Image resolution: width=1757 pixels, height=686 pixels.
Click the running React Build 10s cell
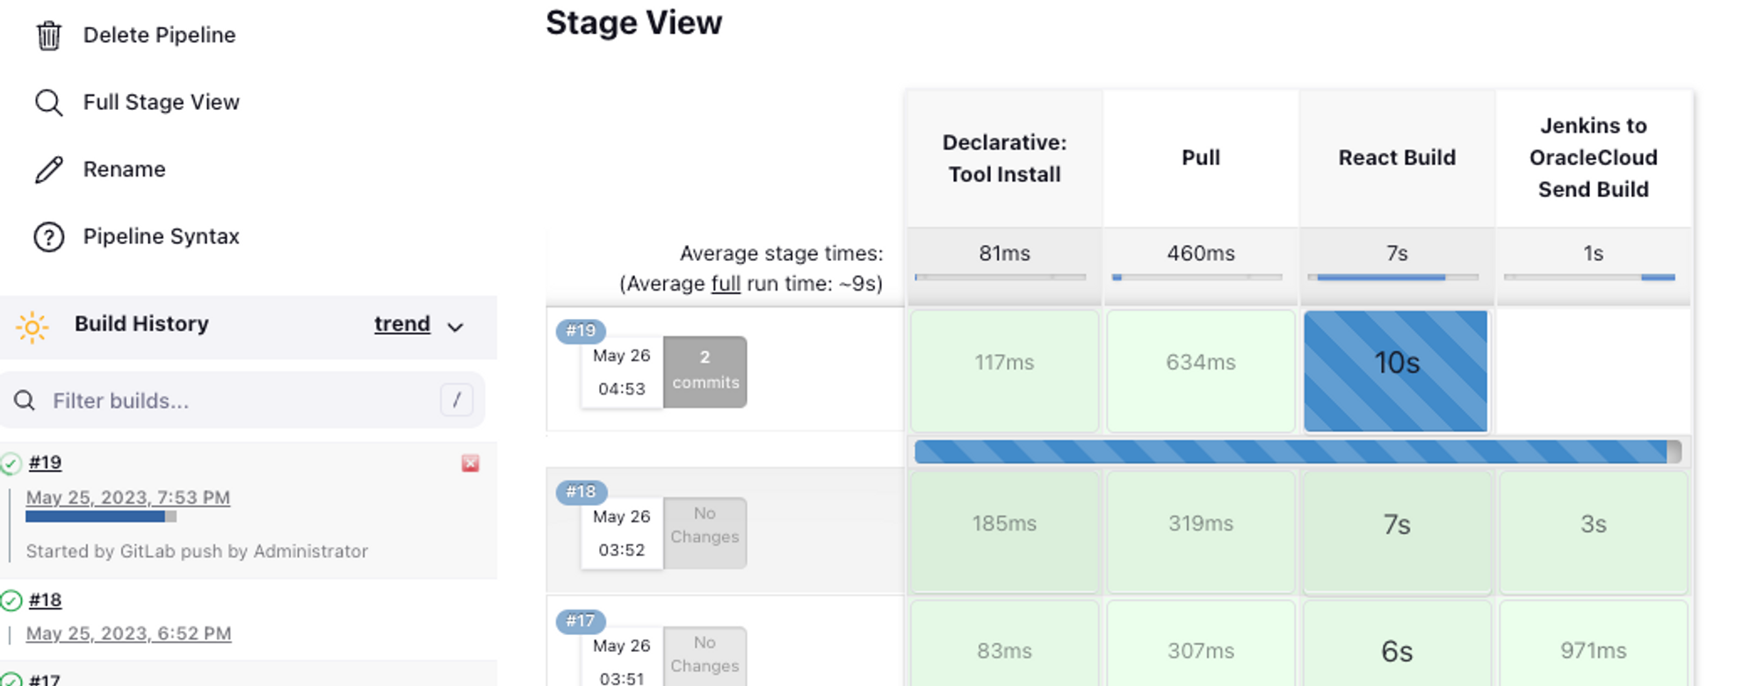click(x=1395, y=371)
